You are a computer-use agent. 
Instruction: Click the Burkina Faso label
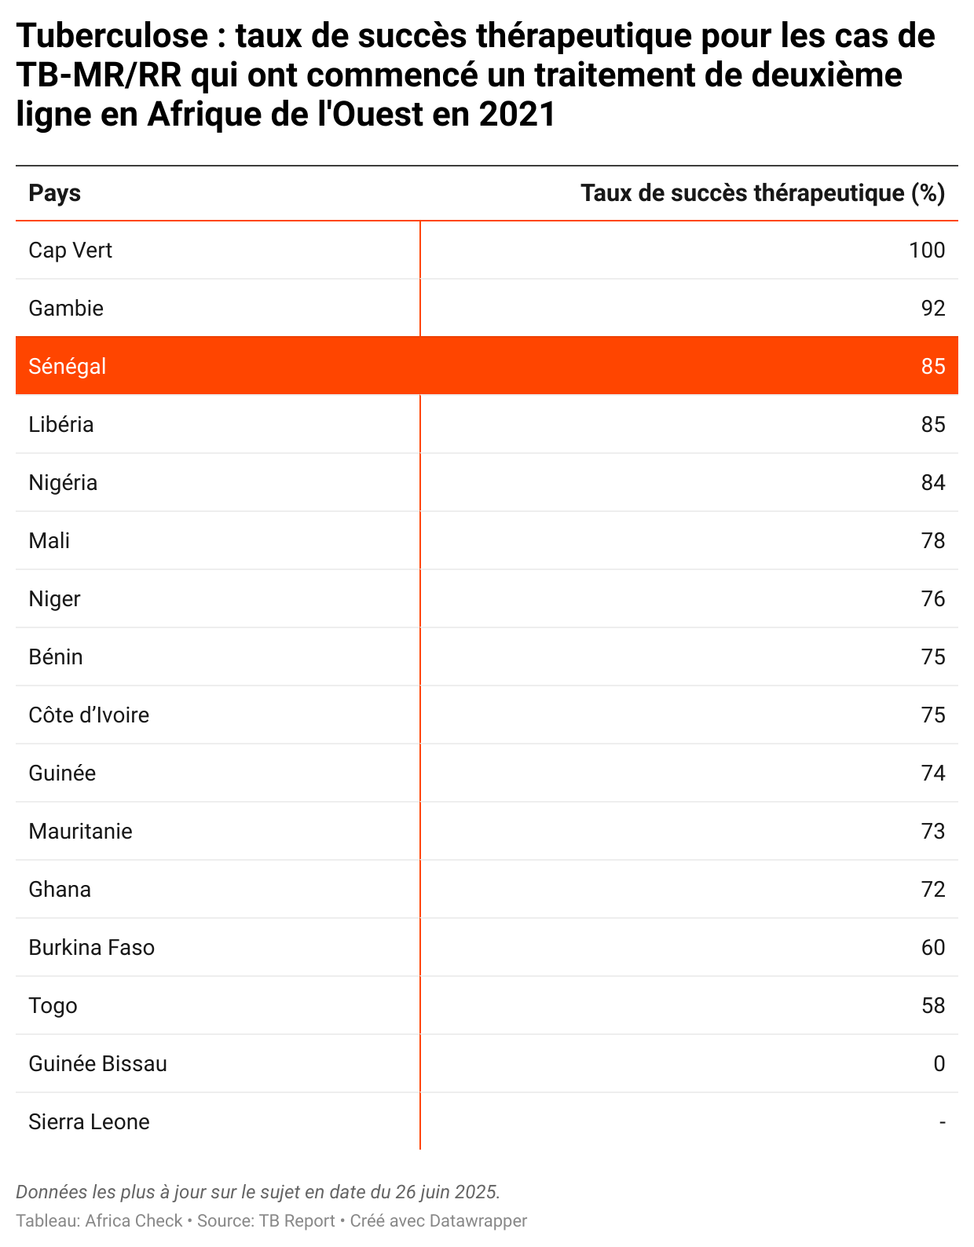tap(91, 948)
